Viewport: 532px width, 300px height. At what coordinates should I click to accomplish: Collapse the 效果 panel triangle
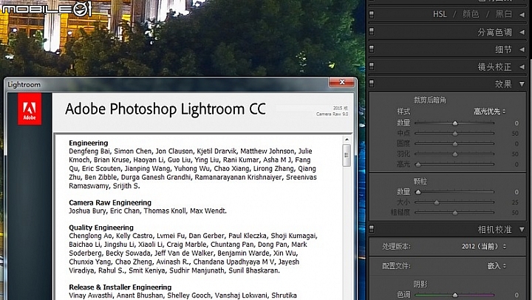coord(522,83)
